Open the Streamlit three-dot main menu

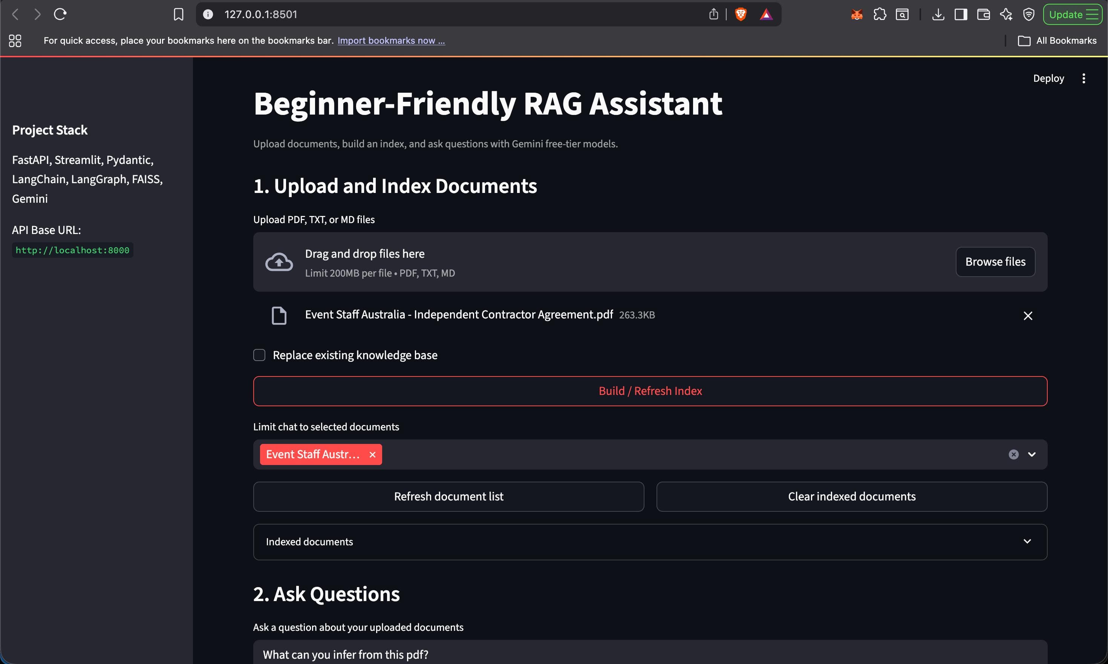tap(1084, 78)
